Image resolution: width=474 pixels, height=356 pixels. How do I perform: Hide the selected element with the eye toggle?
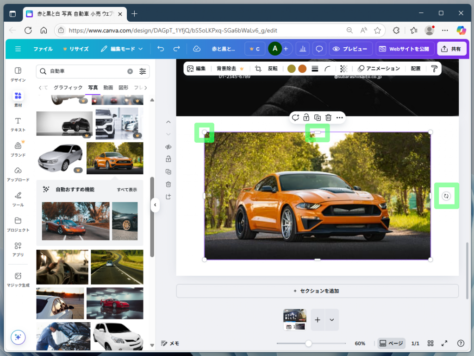(168, 147)
